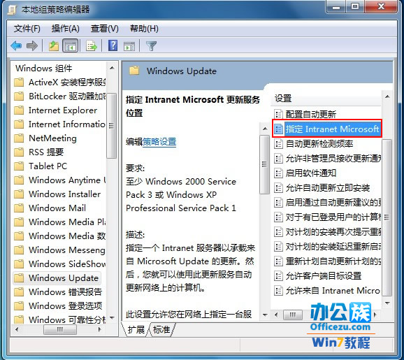Select the Internet Information folder
Screen dimensions: 404x360
click(x=59, y=124)
